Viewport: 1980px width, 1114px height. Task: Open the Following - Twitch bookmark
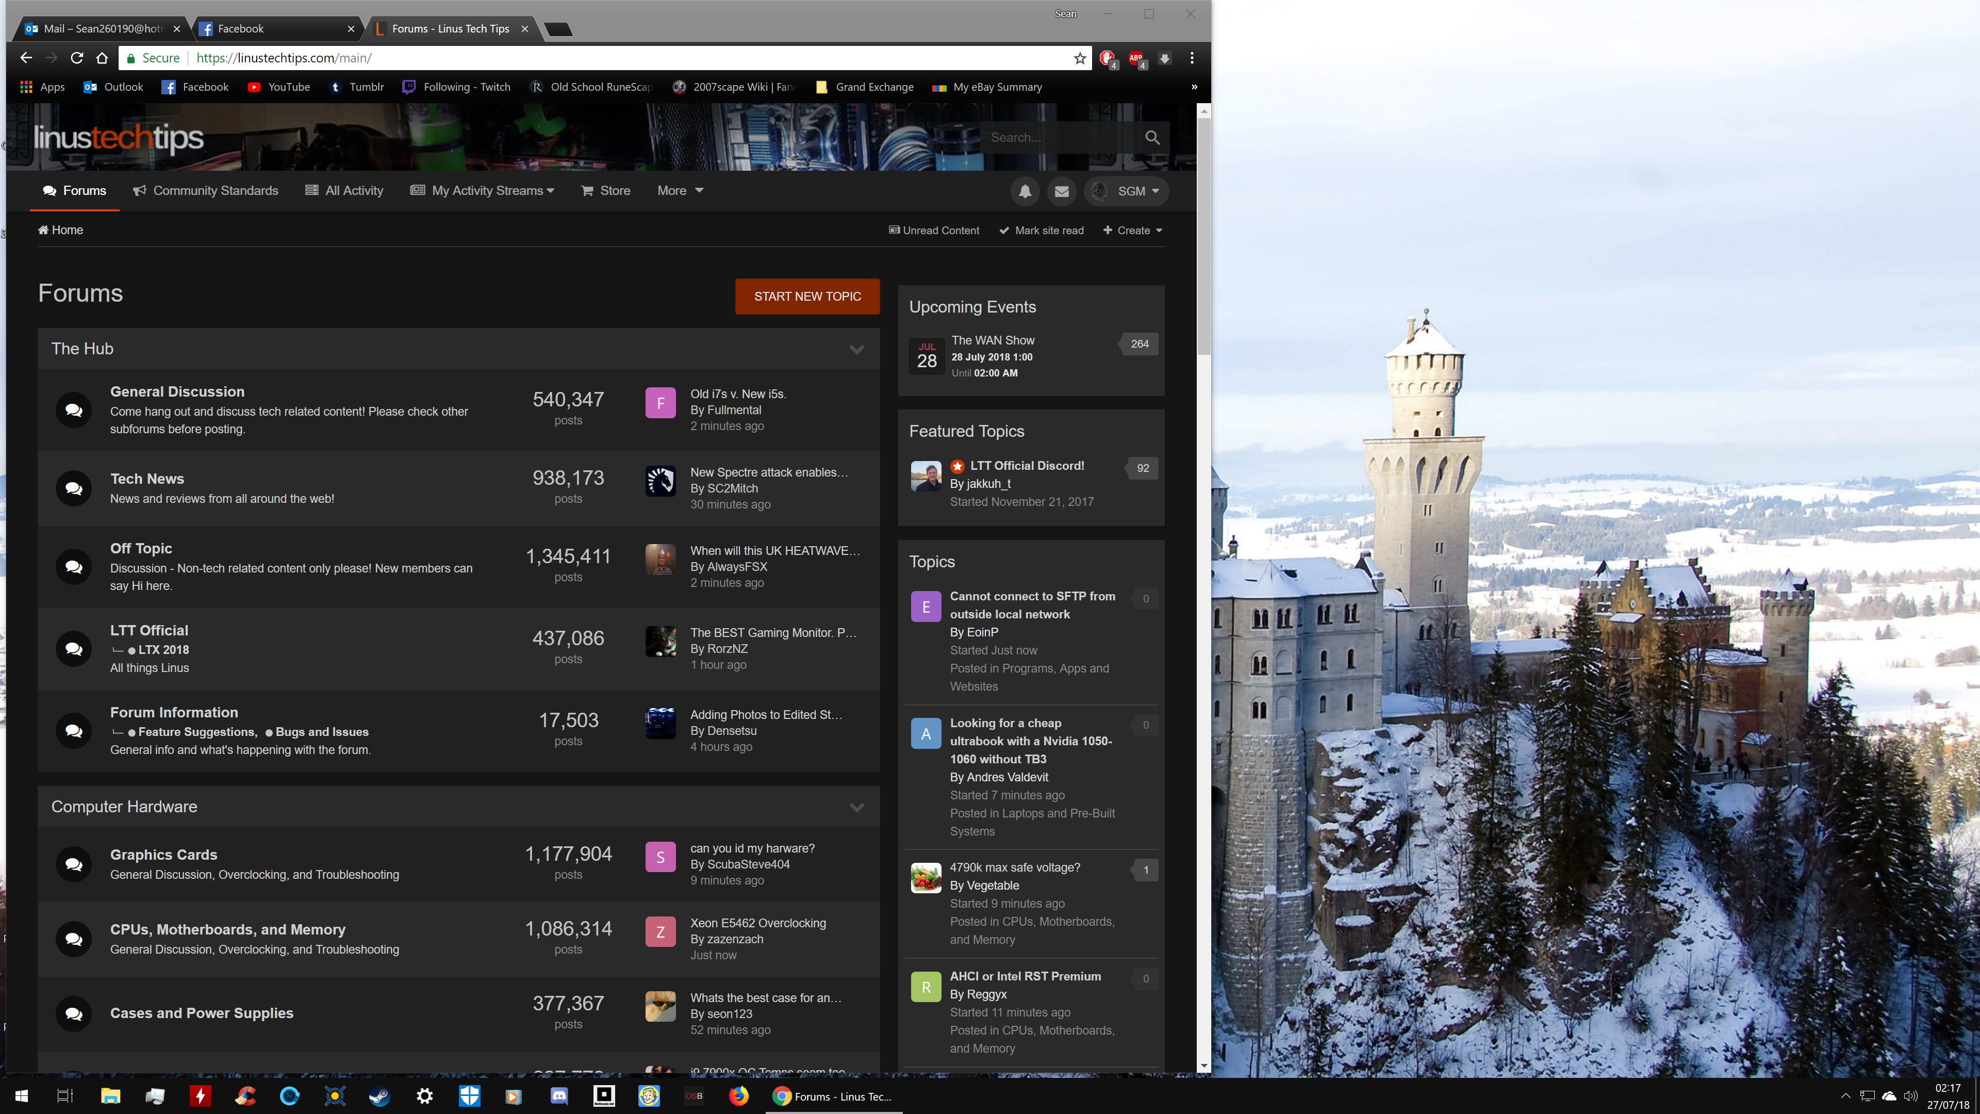pos(456,87)
